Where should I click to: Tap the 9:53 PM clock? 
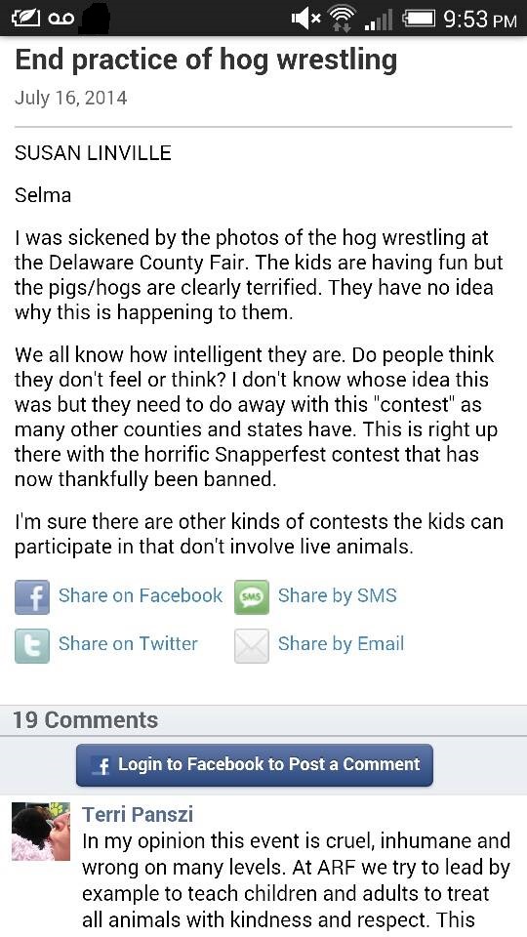tap(480, 20)
